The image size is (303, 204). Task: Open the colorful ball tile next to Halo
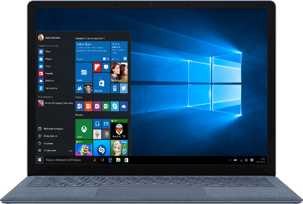tap(106, 134)
